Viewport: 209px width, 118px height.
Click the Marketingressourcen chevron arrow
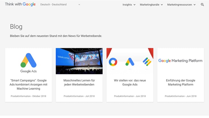tap(194, 5)
